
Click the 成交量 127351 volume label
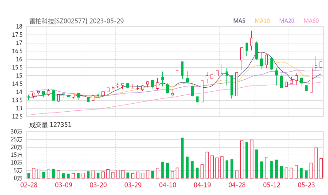(50, 125)
